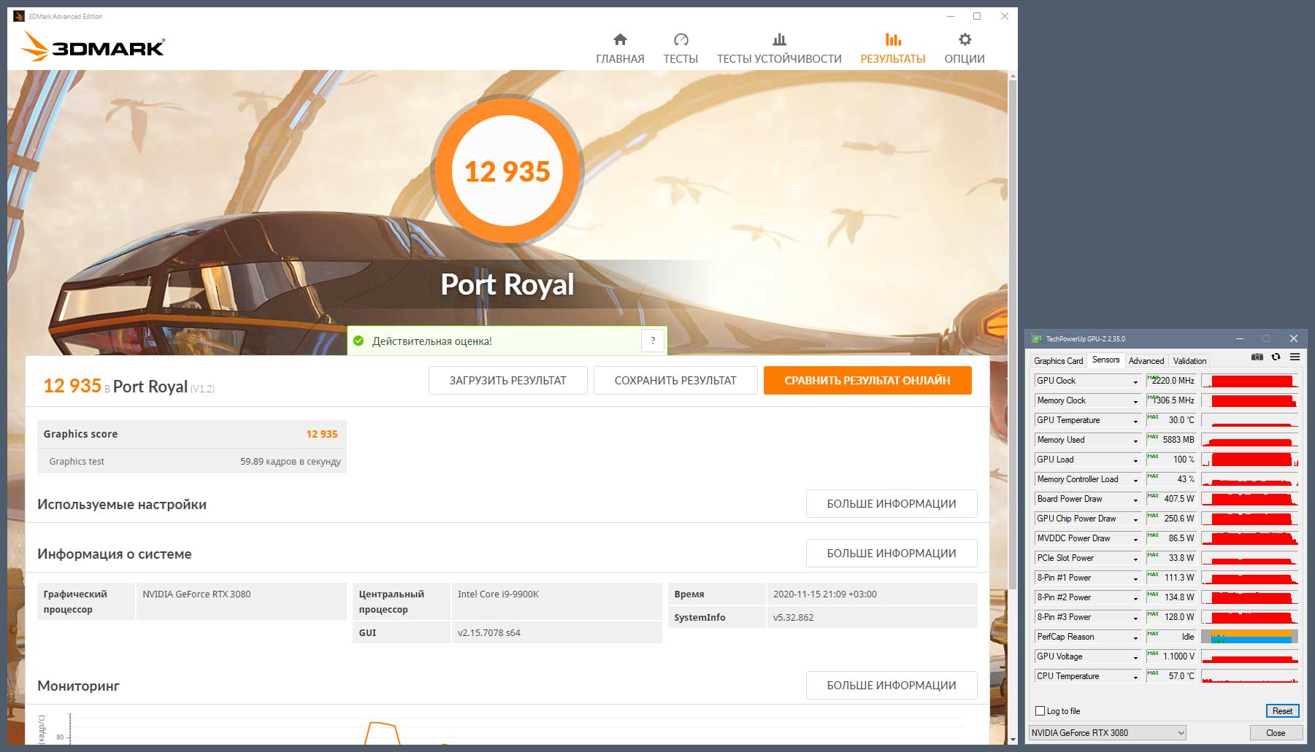
Task: Click the 2020-11-15 21:09 +03:00 time value
Action: [825, 594]
